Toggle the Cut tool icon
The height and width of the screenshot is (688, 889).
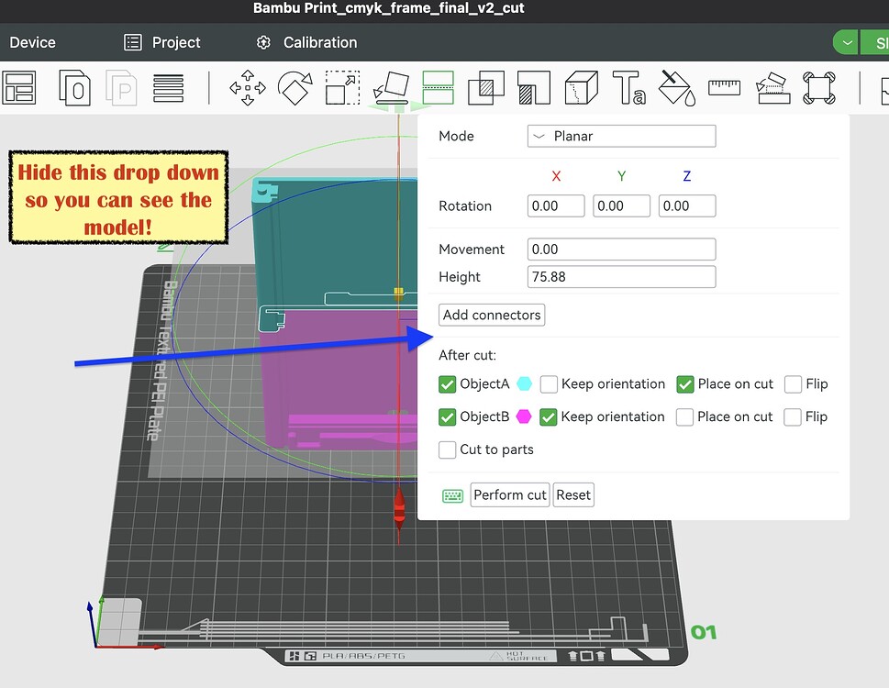[x=439, y=88]
